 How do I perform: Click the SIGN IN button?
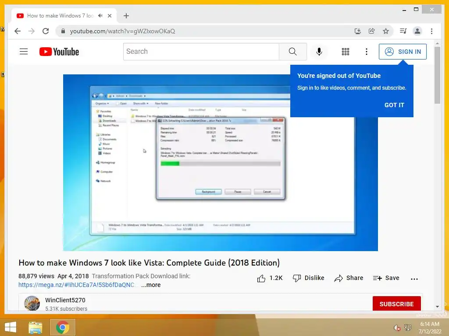[x=403, y=52]
